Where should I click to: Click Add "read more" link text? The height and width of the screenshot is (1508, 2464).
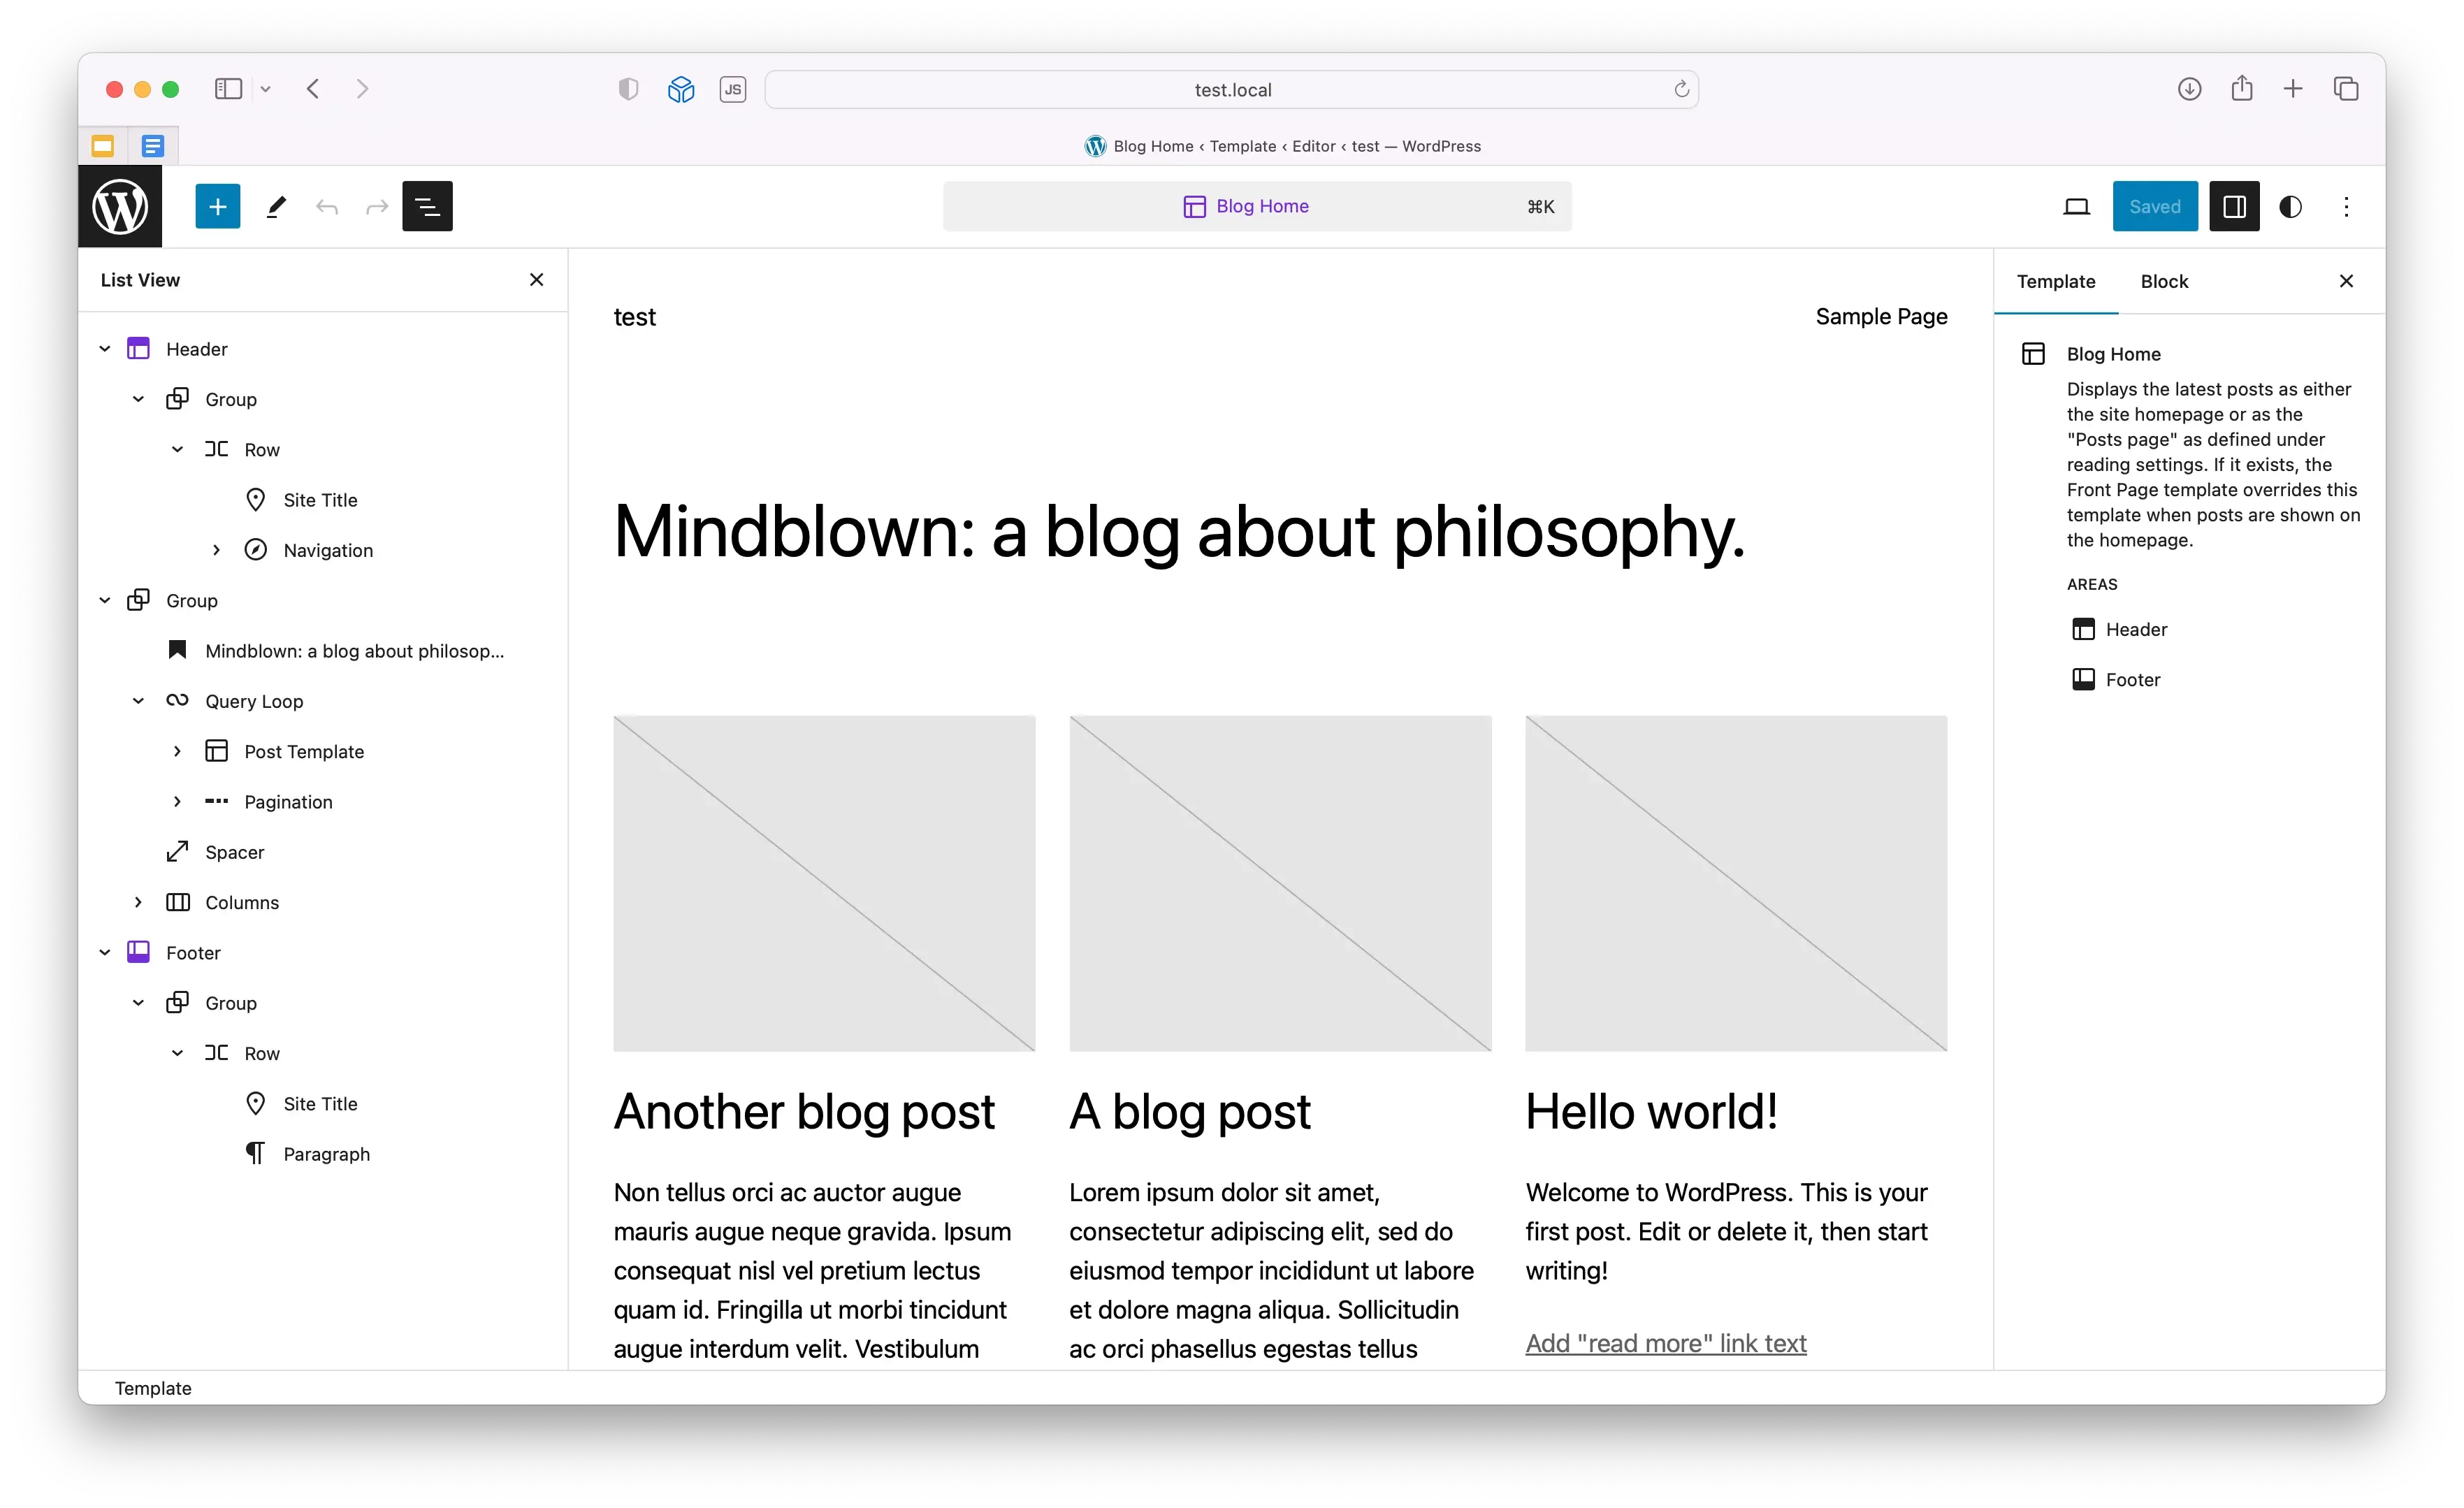click(1665, 1343)
